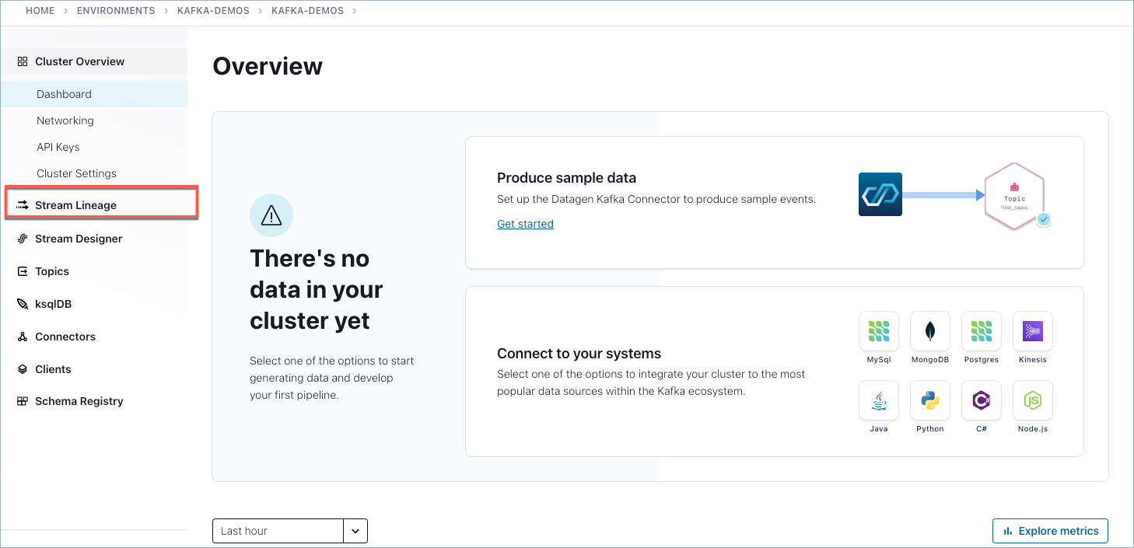Click the Get started link

point(525,224)
